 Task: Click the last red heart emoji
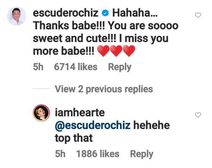pyautogui.click(x=129, y=51)
